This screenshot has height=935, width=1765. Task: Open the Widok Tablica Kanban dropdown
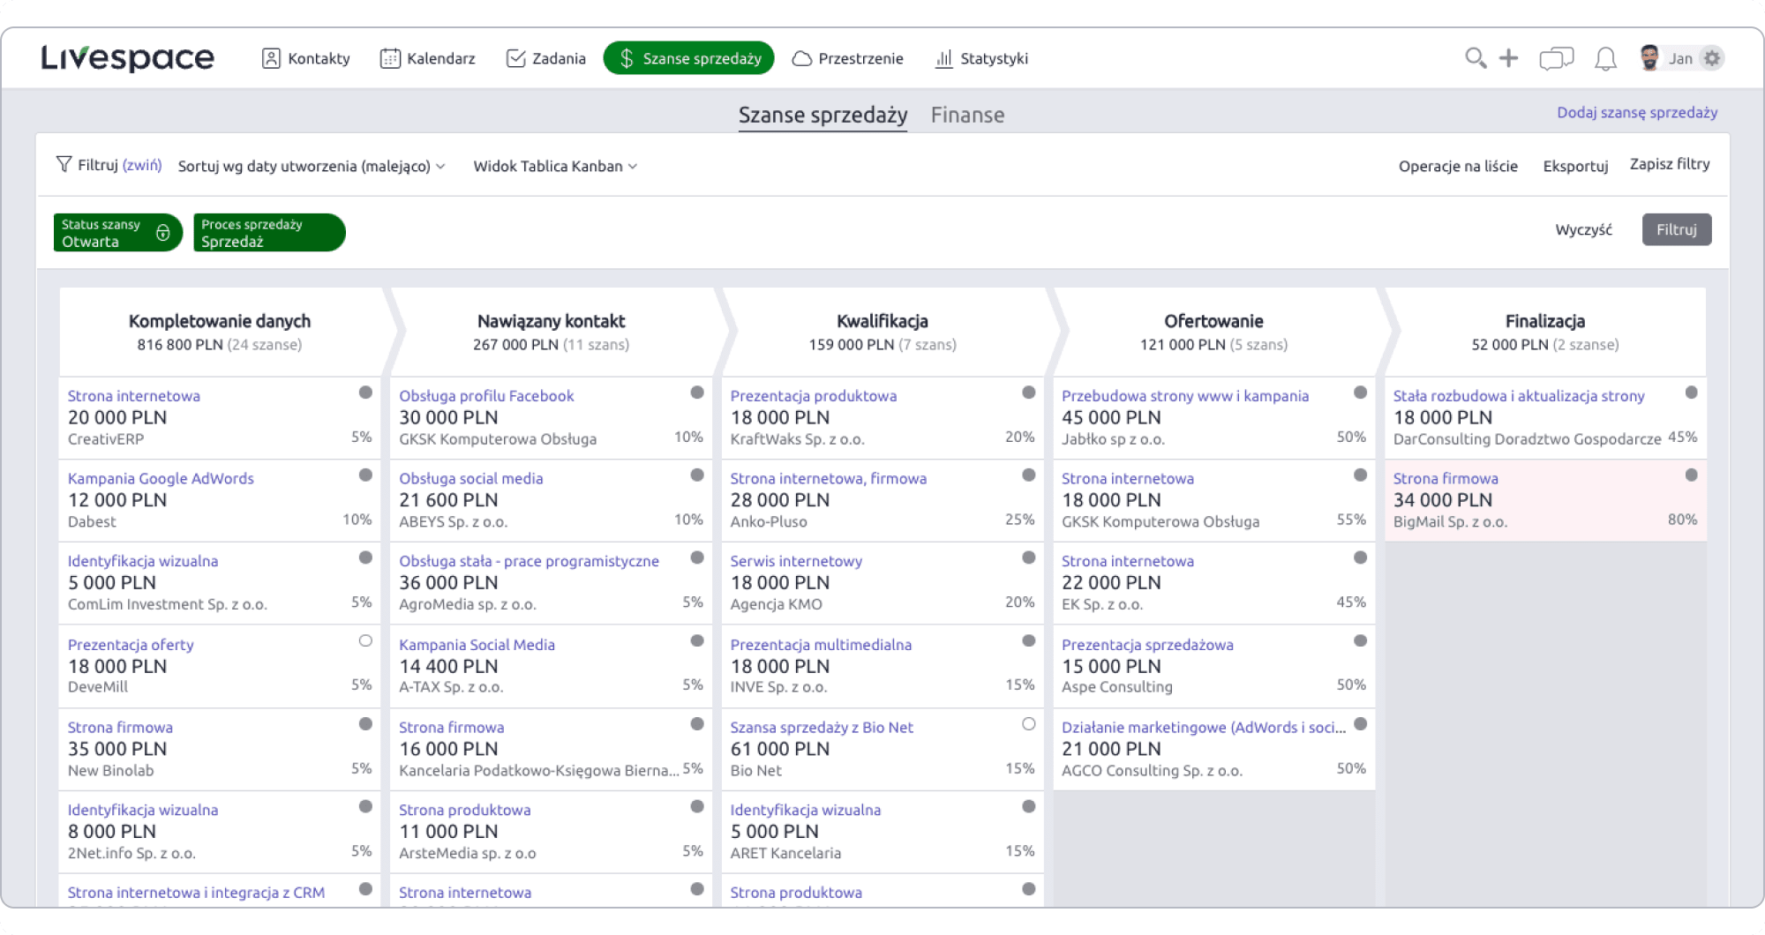pos(555,166)
